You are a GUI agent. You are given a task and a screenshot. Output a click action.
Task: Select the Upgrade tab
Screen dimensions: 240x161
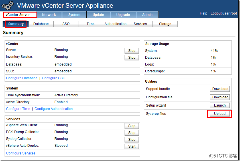123,15
